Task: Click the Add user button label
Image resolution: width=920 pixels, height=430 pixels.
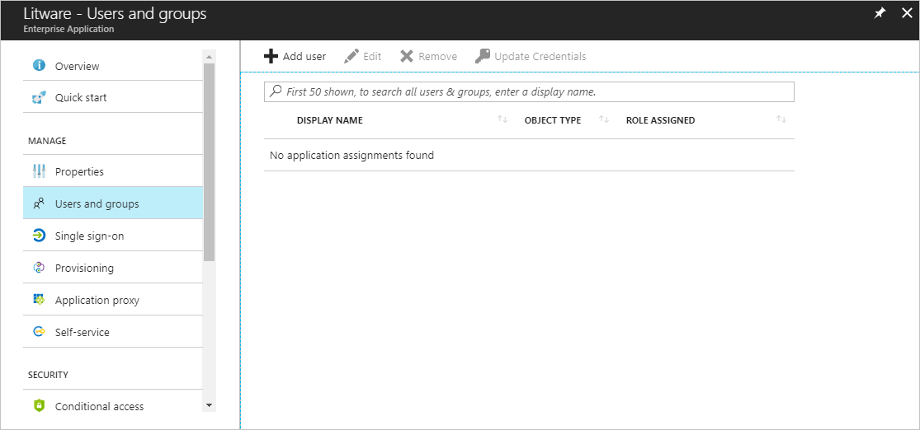Action: 304,56
